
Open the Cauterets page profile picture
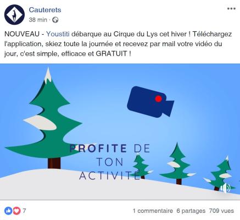[14, 15]
